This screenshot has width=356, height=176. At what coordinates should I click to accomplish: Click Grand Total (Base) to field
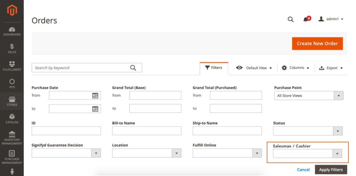(x=155, y=109)
